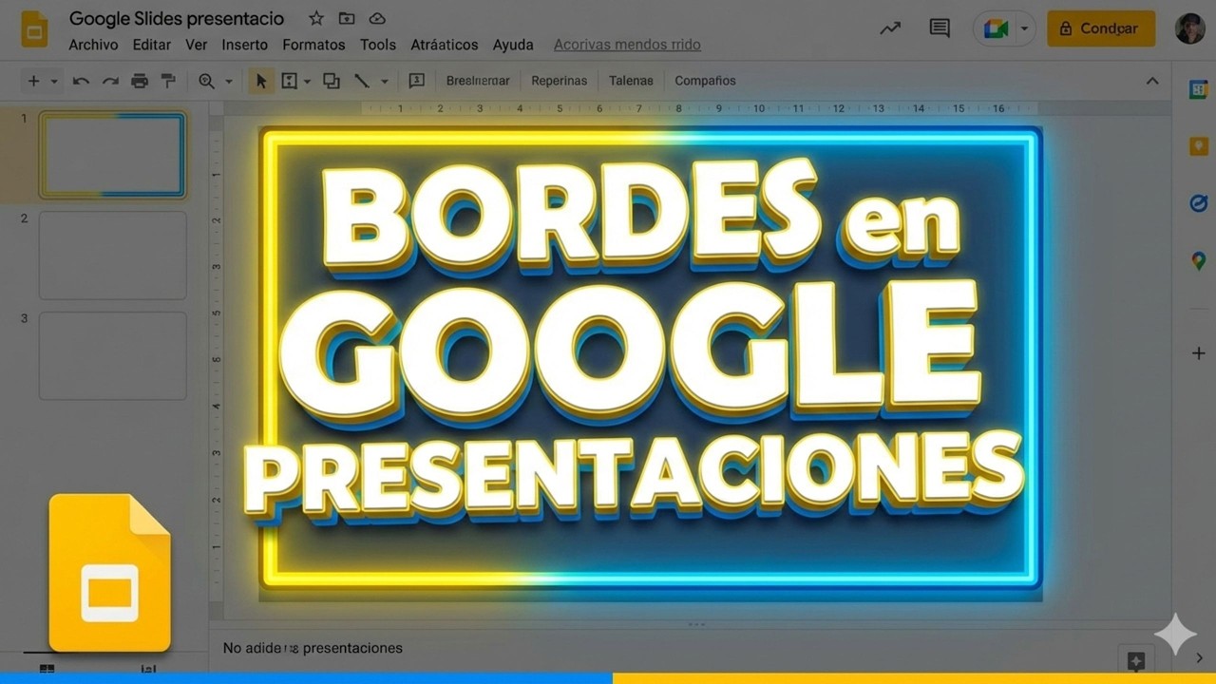Select the paint format roller icon
This screenshot has width=1216, height=684.
[168, 81]
